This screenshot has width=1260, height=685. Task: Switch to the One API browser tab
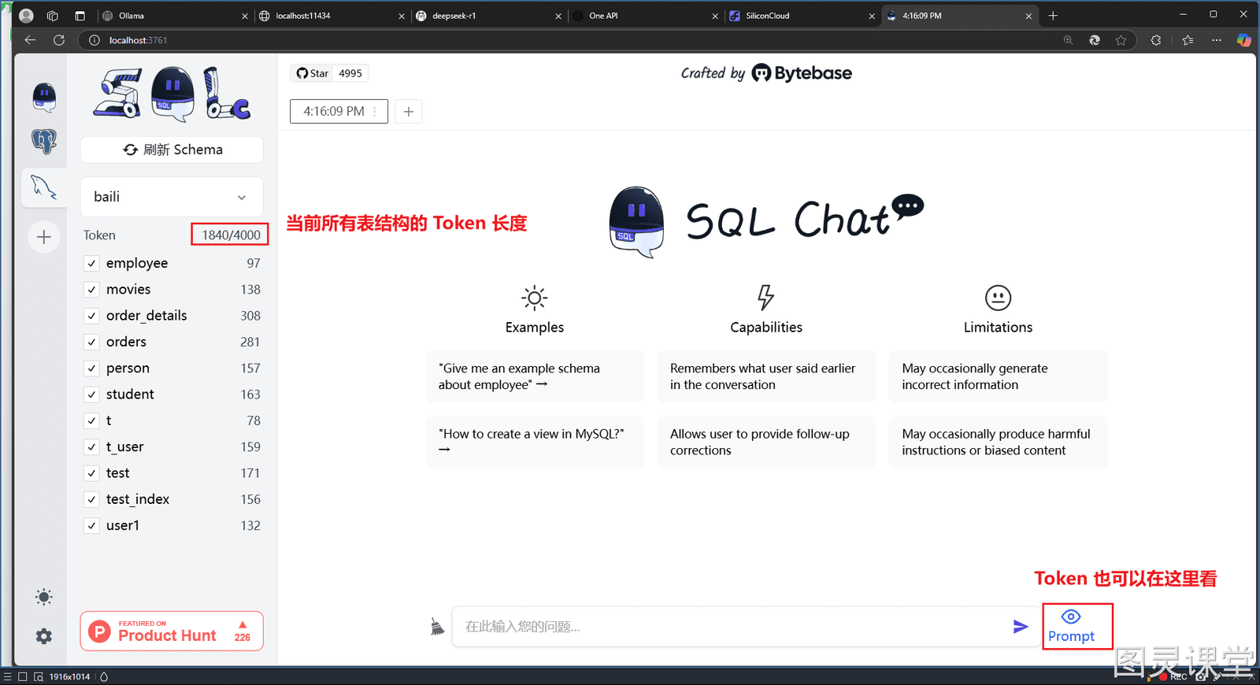tap(644, 16)
